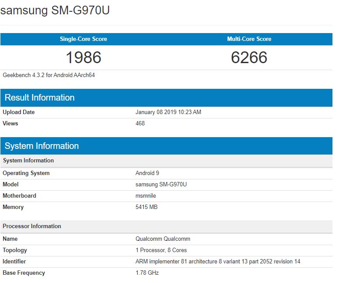Select the Android 9 value
Screen dimensions: 339x283
click(147, 173)
